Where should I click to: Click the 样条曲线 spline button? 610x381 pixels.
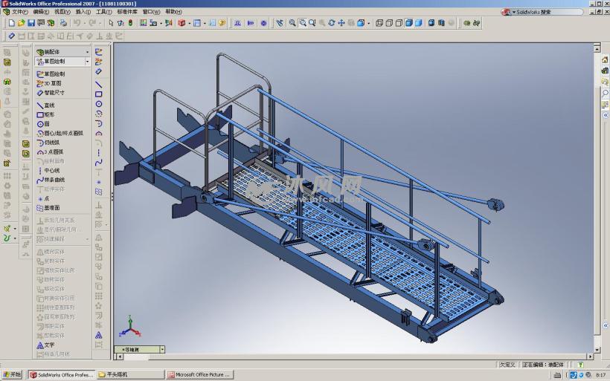(x=51, y=180)
